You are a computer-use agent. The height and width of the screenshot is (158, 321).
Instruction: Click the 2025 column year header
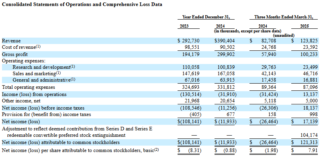pos(305,26)
